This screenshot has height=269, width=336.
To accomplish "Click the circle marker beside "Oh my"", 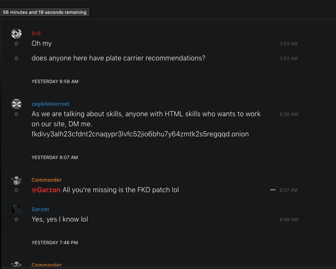I will click(16, 44).
